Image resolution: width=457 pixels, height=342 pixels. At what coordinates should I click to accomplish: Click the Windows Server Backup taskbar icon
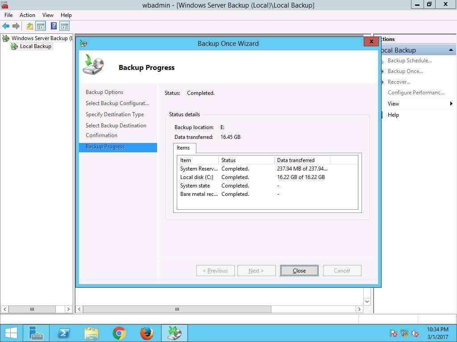[x=174, y=333]
